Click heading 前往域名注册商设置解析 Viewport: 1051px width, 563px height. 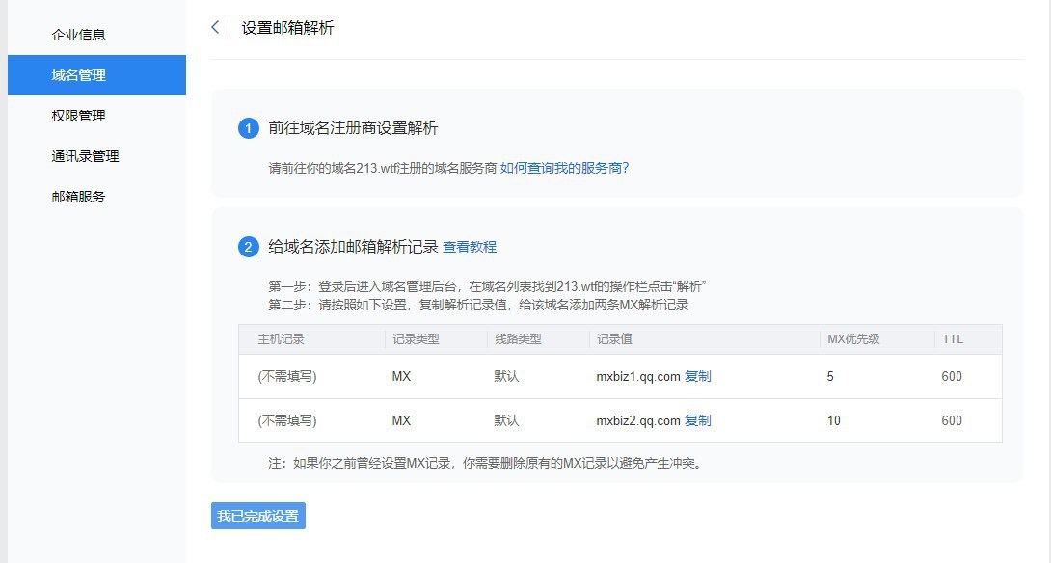tap(353, 128)
